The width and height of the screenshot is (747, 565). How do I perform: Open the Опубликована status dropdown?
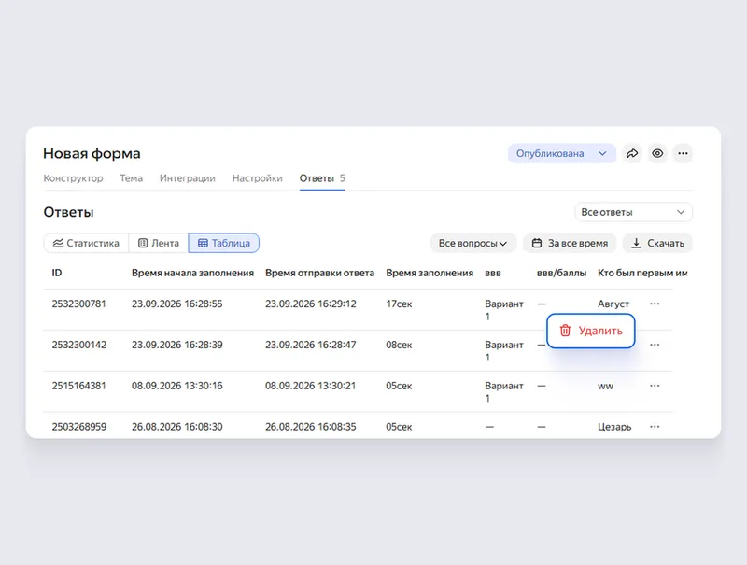[x=562, y=153]
